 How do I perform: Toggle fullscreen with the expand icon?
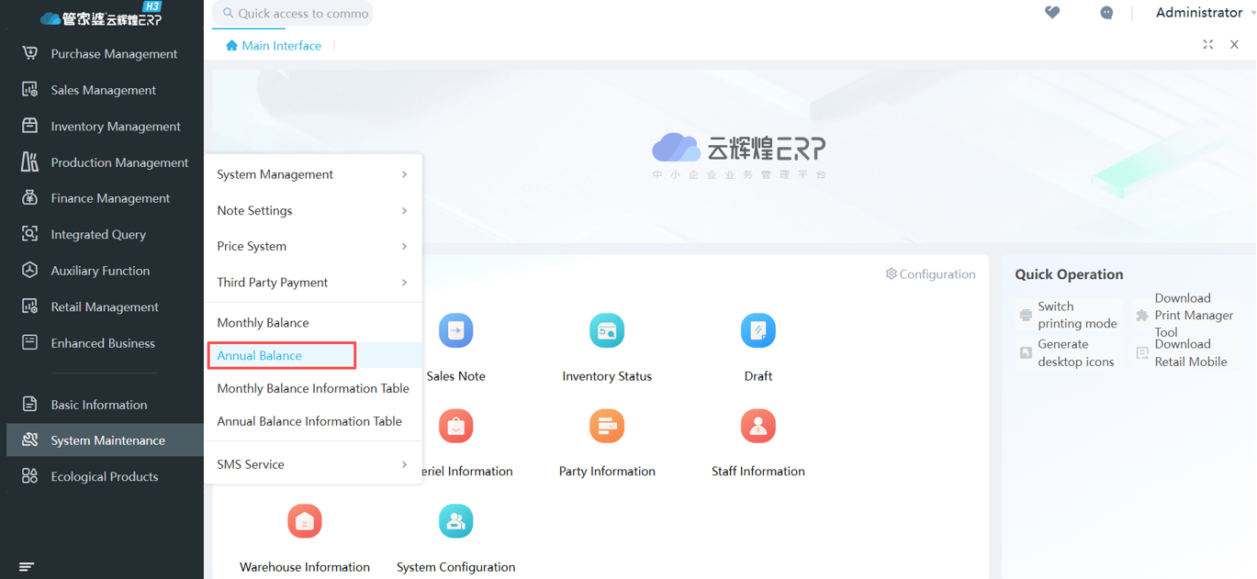coord(1208,45)
